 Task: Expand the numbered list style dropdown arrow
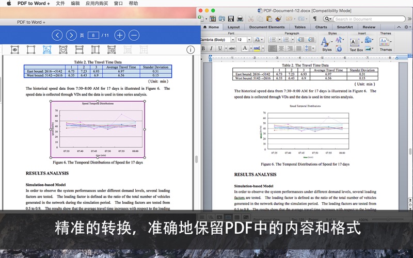pyautogui.click(x=293, y=40)
